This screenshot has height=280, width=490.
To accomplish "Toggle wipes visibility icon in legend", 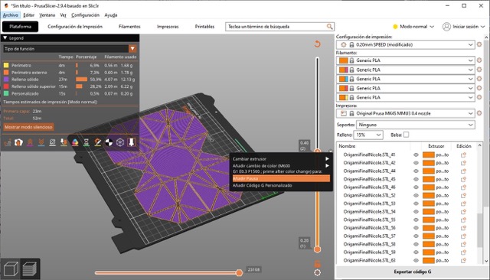I will 18,142.
